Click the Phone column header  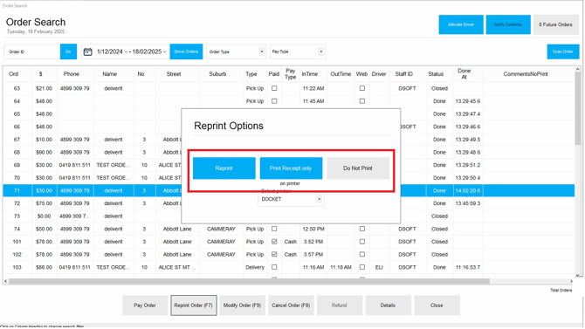[72, 74]
